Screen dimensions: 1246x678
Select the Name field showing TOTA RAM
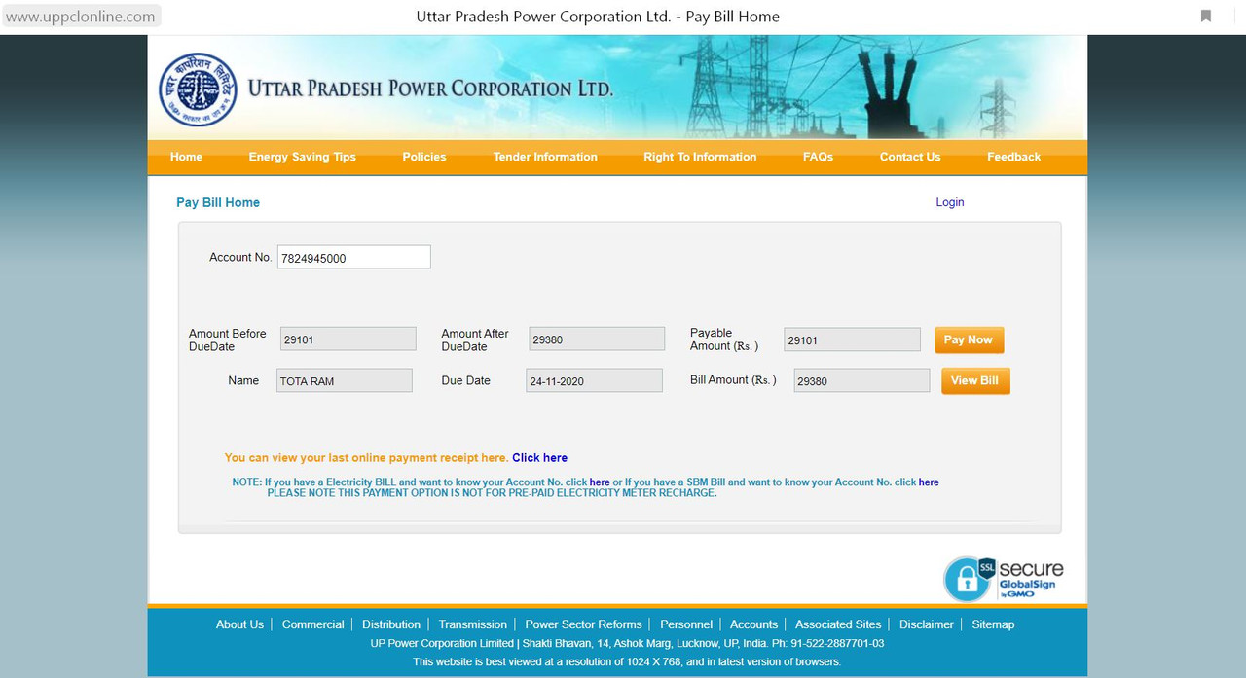coord(345,380)
